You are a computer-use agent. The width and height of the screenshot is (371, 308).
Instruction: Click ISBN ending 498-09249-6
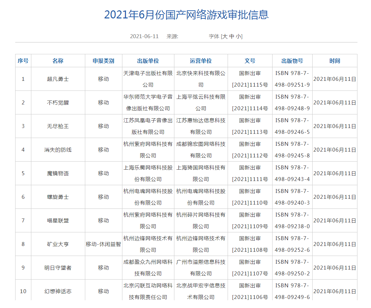[x=292, y=297]
